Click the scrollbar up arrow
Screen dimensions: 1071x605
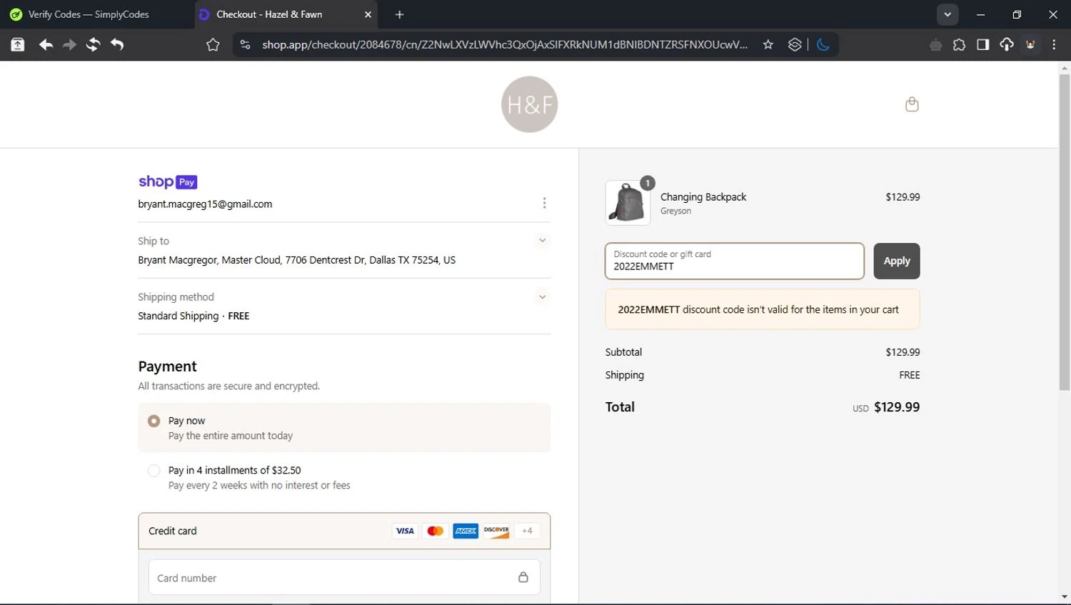[x=1065, y=69]
